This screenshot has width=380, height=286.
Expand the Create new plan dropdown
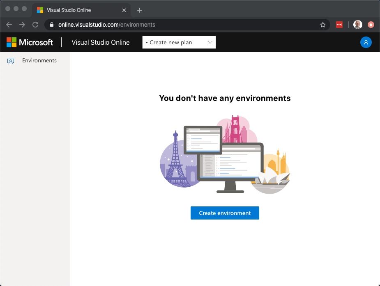tap(179, 42)
